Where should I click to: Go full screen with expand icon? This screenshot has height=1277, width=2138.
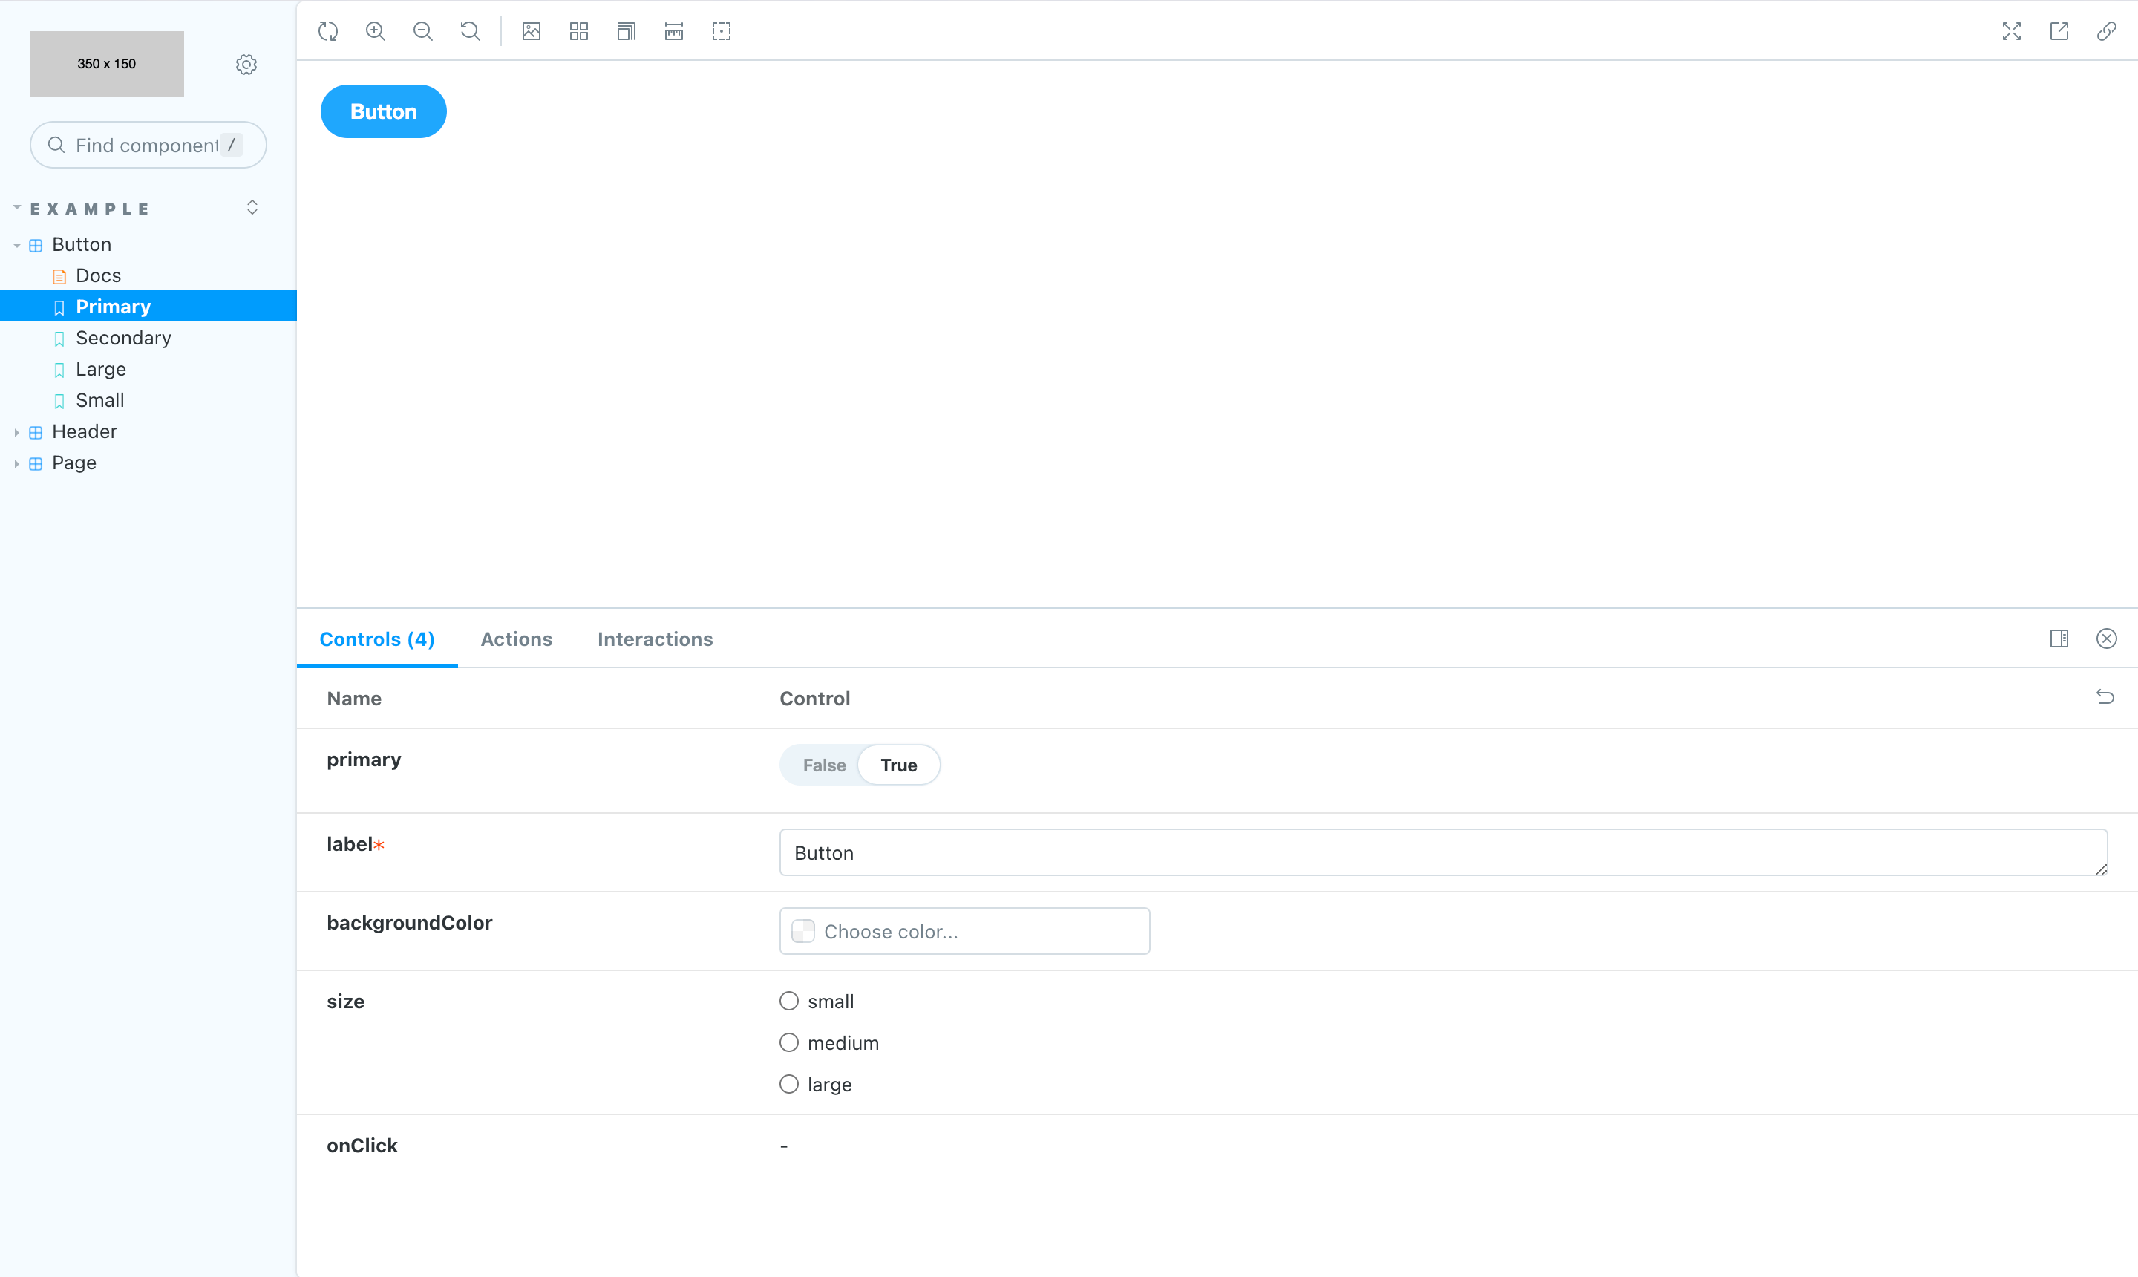(2010, 32)
